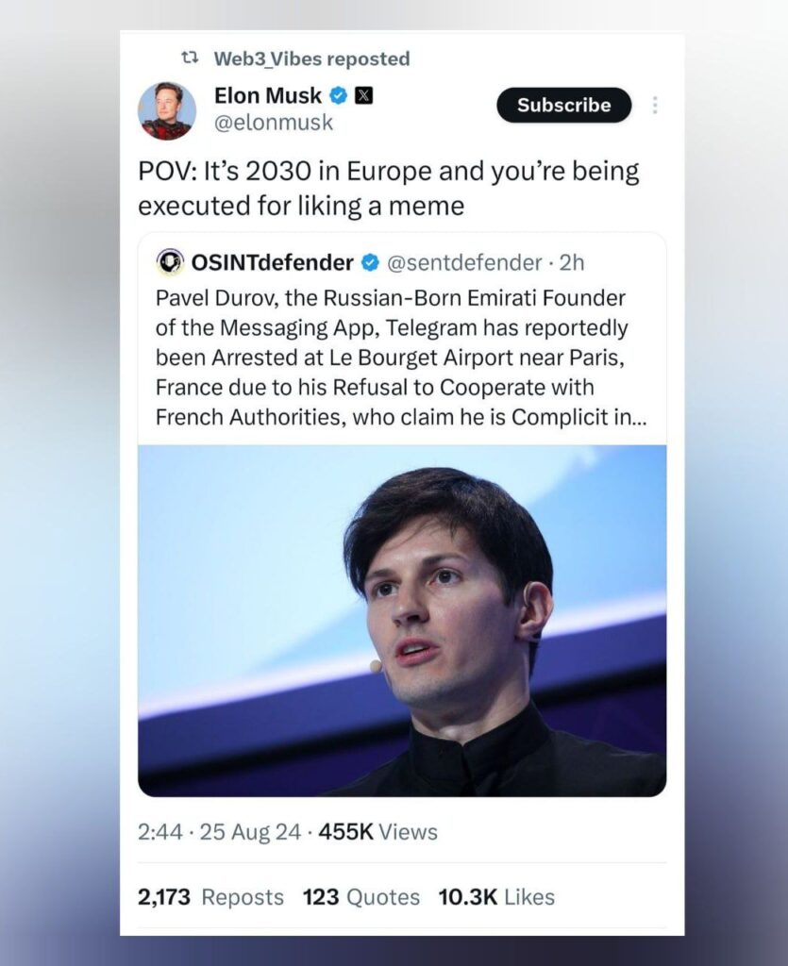Screen dimensions: 788x966
Task: View the 2,173 Reposts list
Action: point(210,896)
